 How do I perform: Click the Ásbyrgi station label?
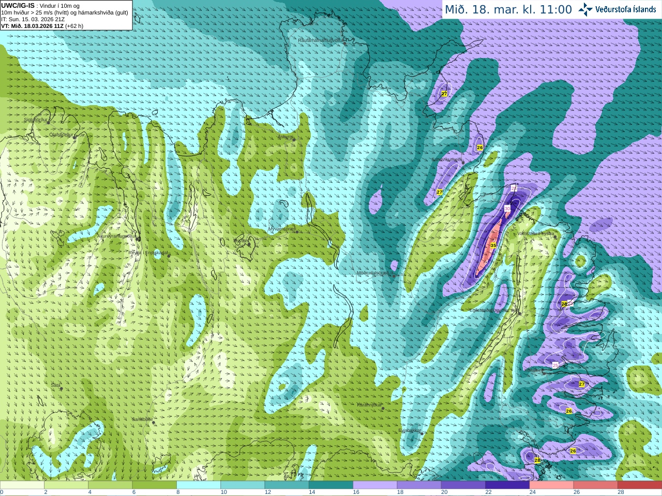coord(285,137)
